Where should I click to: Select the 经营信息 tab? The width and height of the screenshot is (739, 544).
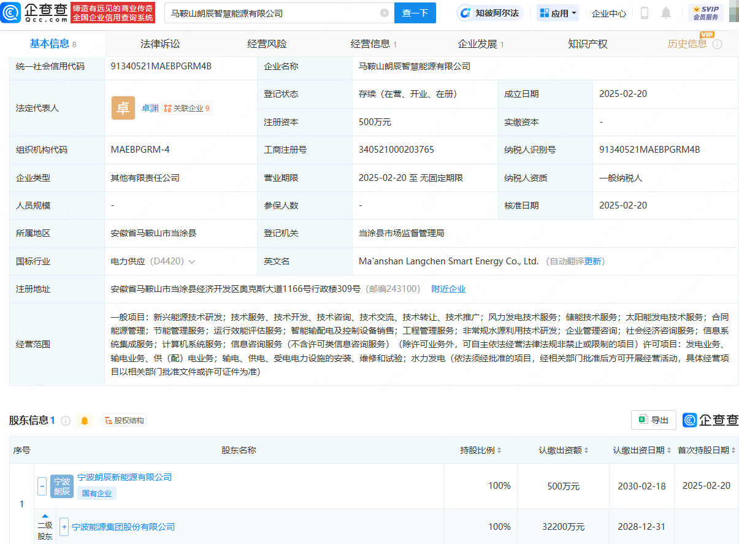click(373, 44)
